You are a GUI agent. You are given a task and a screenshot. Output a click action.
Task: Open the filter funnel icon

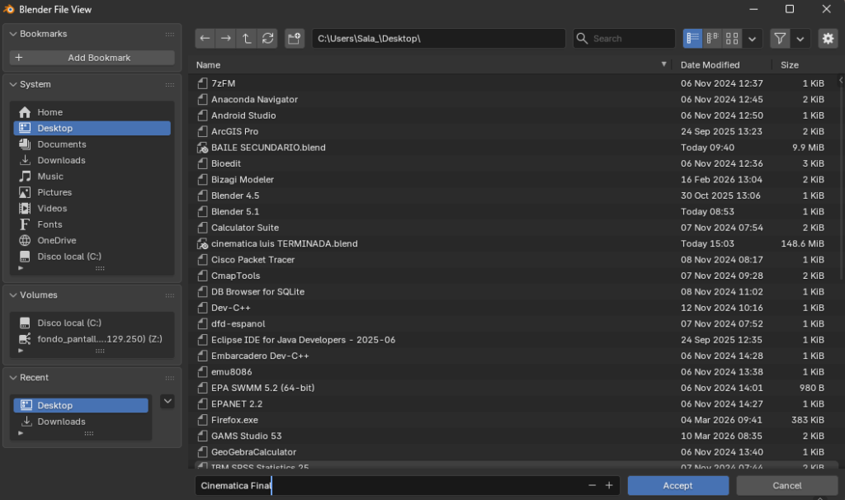click(781, 38)
